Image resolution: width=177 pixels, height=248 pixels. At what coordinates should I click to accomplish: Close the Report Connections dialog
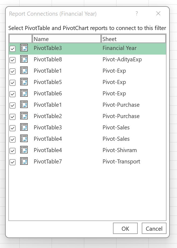pyautogui.click(x=158, y=14)
